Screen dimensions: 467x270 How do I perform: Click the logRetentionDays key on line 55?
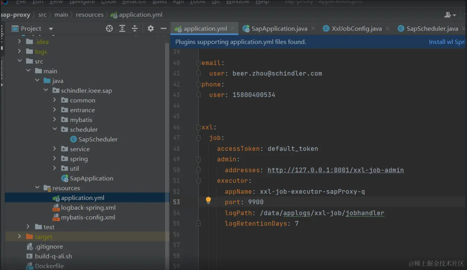coord(256,223)
